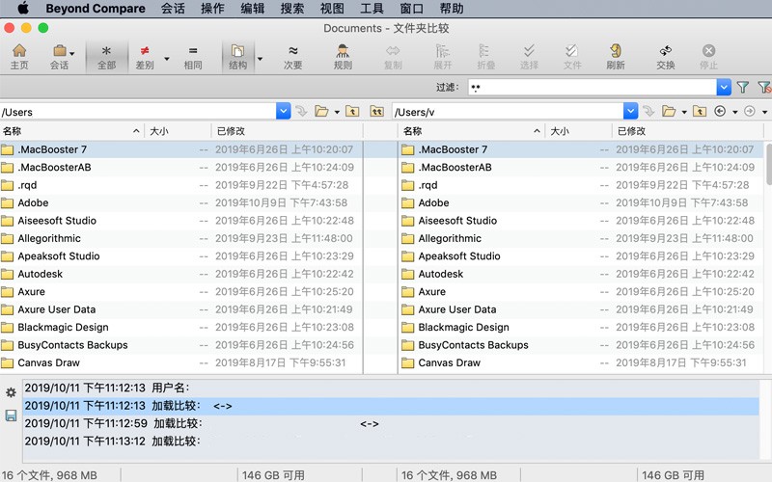
Task: Swap sides with the 交换 icon
Action: click(x=666, y=57)
